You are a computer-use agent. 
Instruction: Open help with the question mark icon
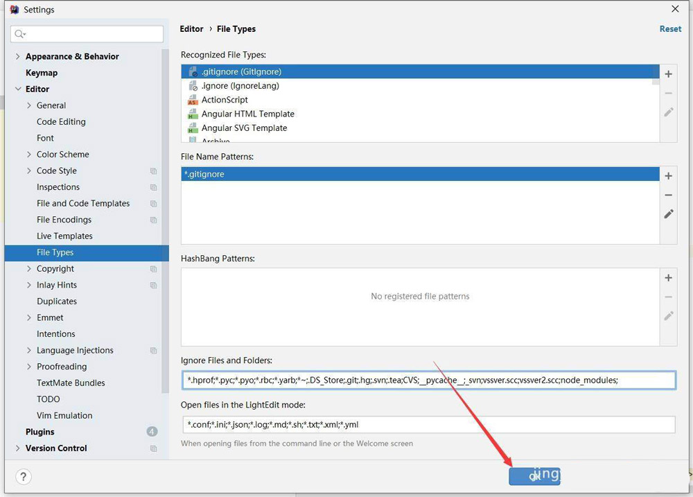(x=24, y=477)
